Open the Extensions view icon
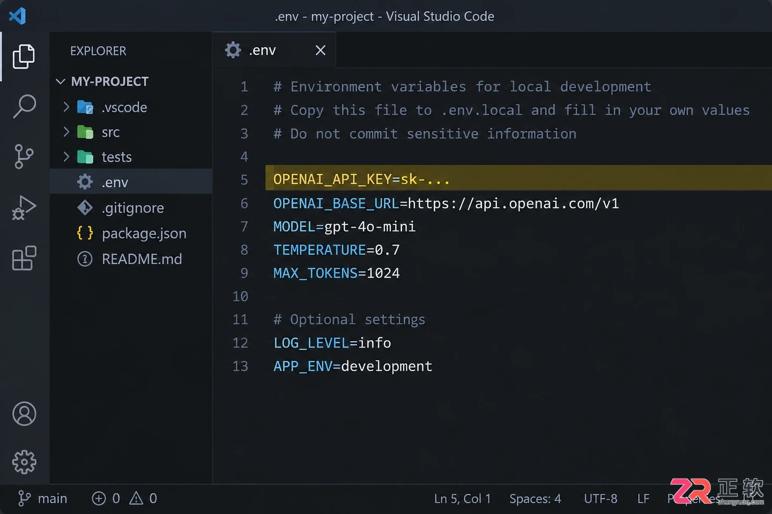772x514 pixels. 24,258
